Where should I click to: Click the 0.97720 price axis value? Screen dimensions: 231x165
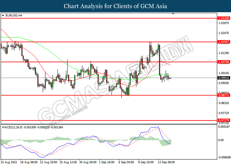coord(224,113)
